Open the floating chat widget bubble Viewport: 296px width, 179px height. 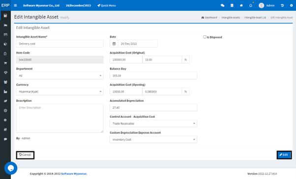[11, 168]
